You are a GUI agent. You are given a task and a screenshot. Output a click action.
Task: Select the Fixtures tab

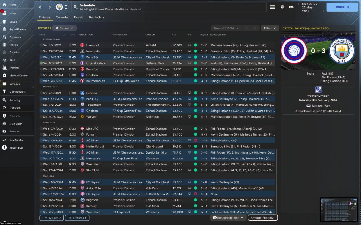45,17
